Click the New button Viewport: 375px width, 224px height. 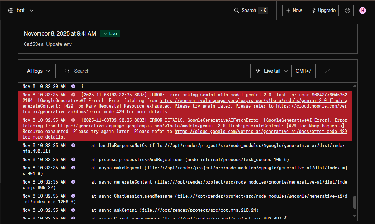(x=294, y=11)
